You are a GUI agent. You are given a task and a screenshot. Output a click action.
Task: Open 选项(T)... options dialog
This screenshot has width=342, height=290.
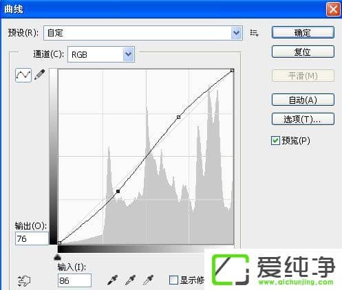[303, 119]
